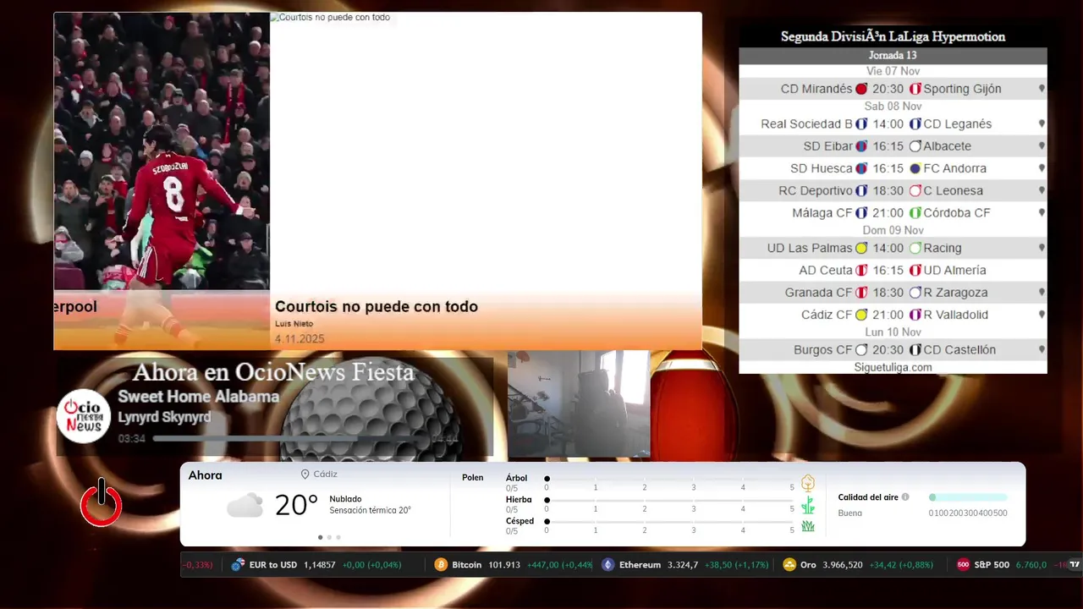Click author name Luis Nieto
The height and width of the screenshot is (609, 1083).
tap(294, 324)
